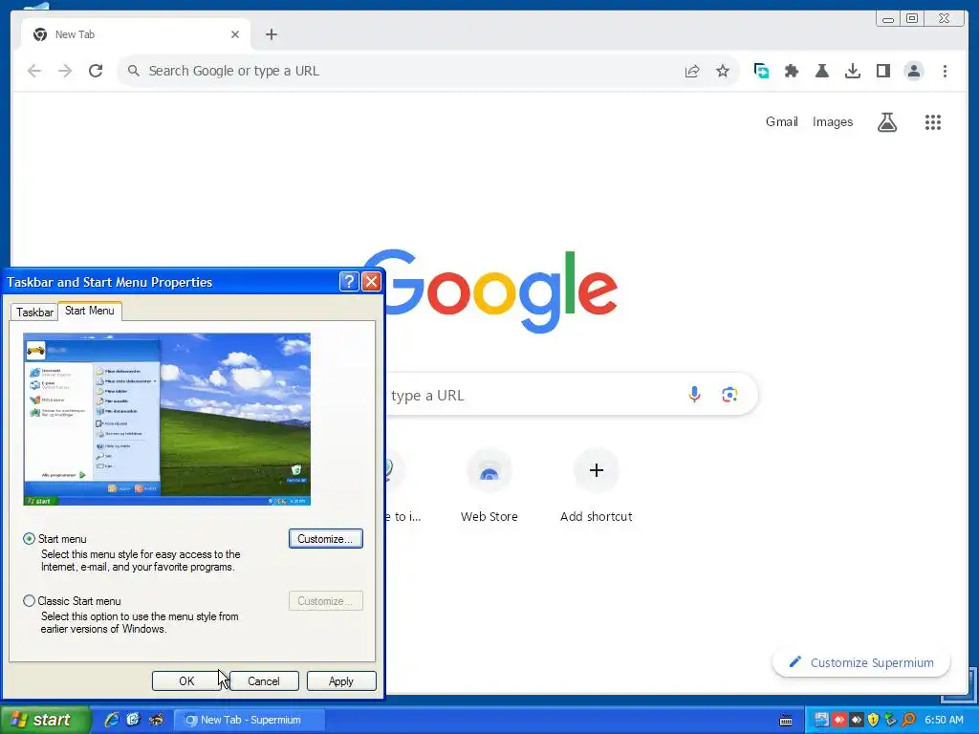Click the orange magnifier tray icon

908,720
